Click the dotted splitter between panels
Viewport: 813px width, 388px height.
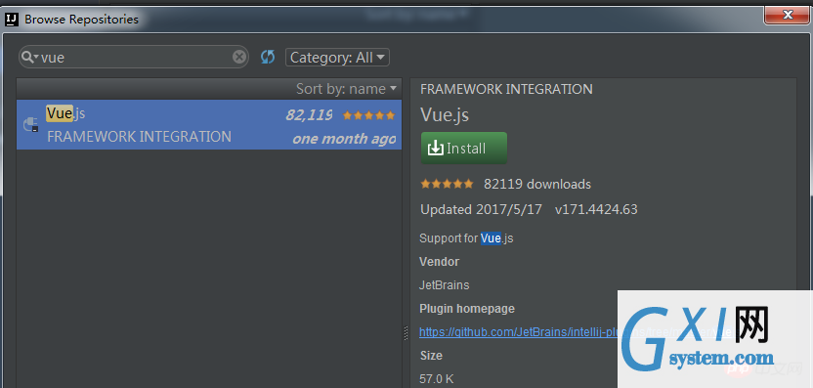406,333
